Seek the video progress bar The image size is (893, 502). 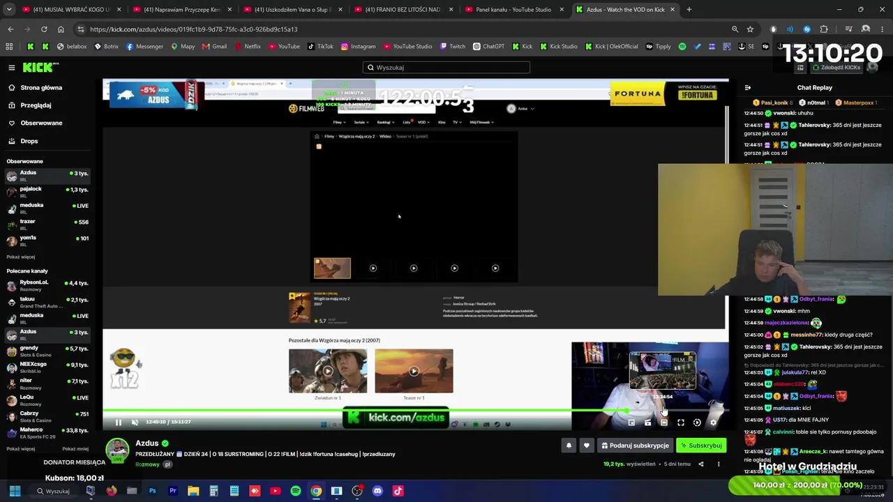tap(416, 411)
